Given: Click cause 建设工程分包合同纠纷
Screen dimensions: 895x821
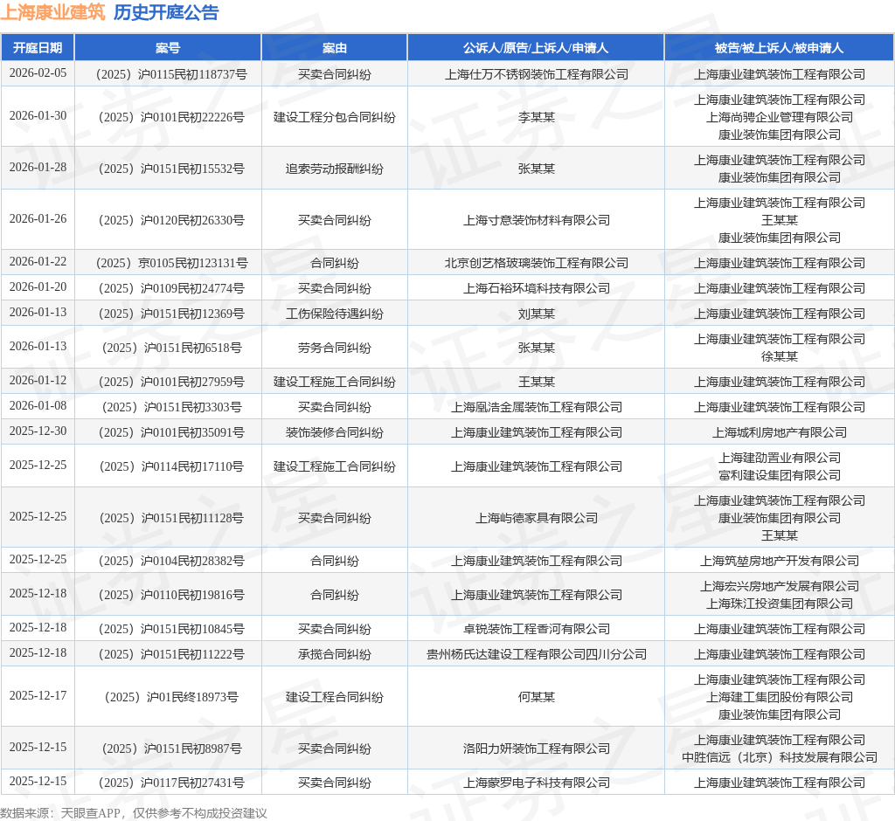Looking at the screenshot, I should (335, 117).
